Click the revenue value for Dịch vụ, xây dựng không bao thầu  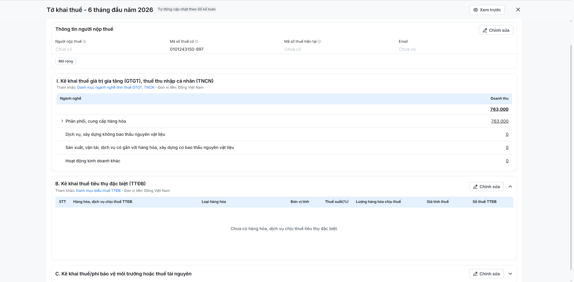pyautogui.click(x=507, y=134)
